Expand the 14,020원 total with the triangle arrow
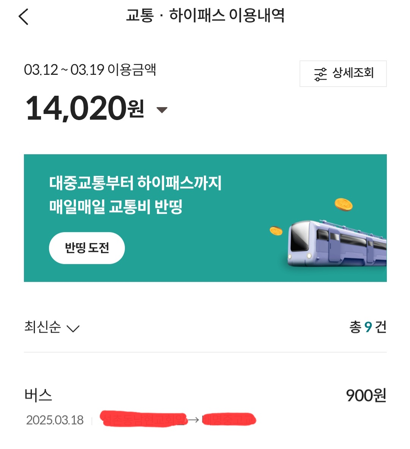 pos(162,110)
